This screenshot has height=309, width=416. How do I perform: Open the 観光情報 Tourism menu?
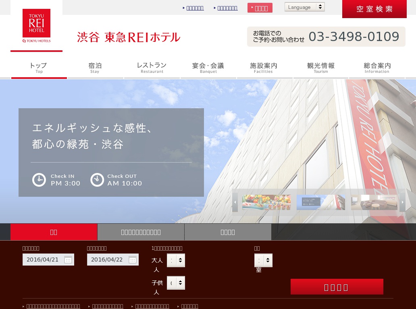pos(321,68)
